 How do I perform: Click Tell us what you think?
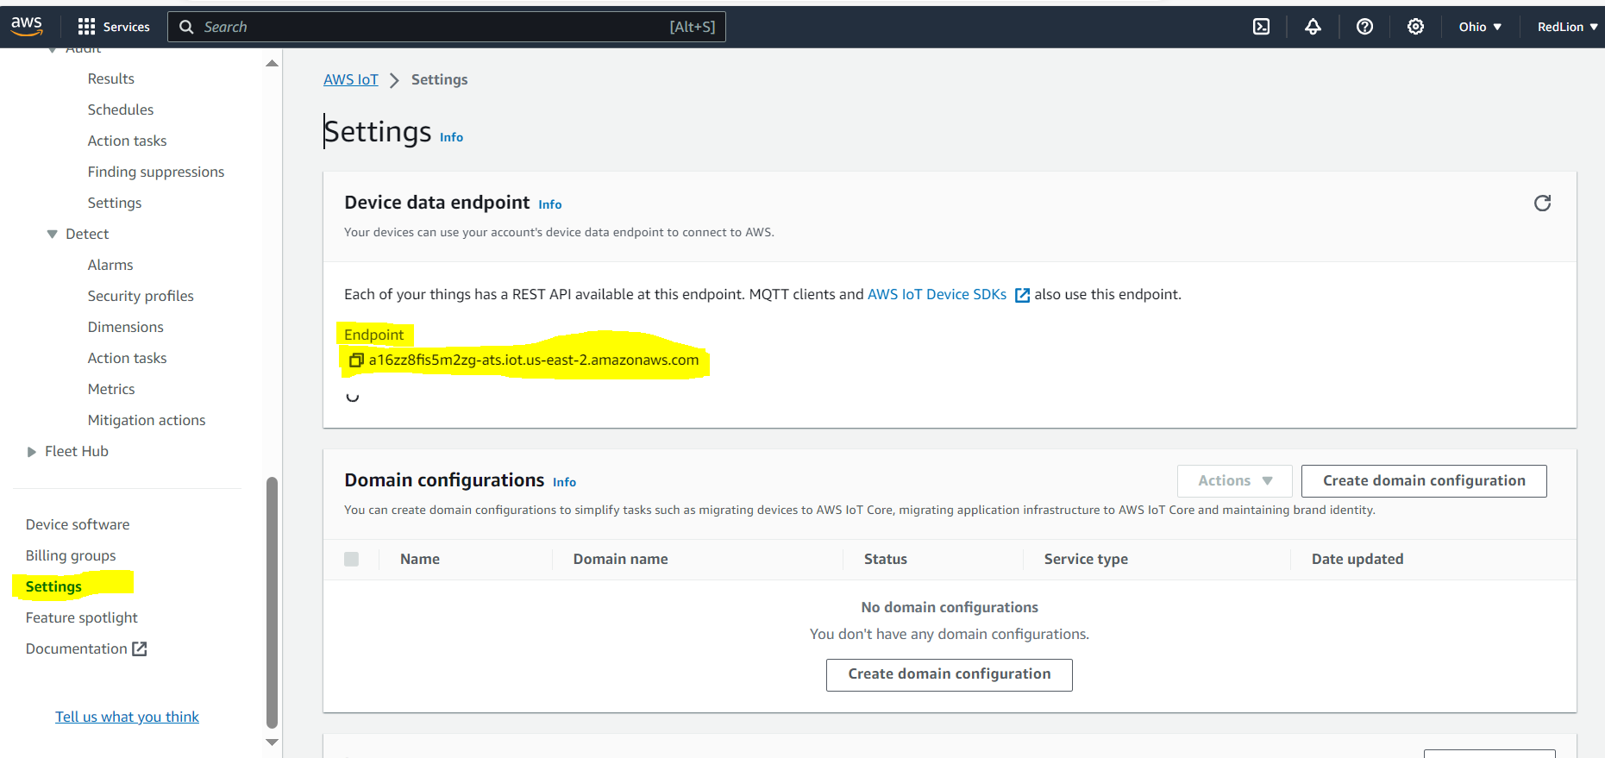click(x=127, y=717)
